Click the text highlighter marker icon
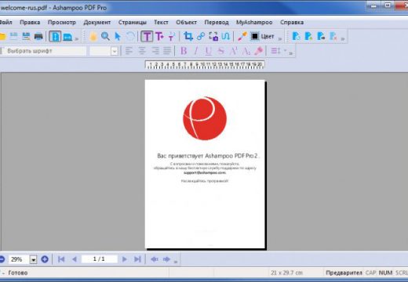This screenshot has width=408, height=282. (x=258, y=51)
